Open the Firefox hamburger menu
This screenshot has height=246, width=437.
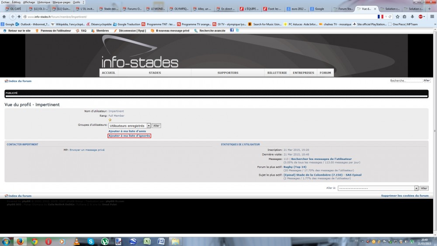coord(432,17)
